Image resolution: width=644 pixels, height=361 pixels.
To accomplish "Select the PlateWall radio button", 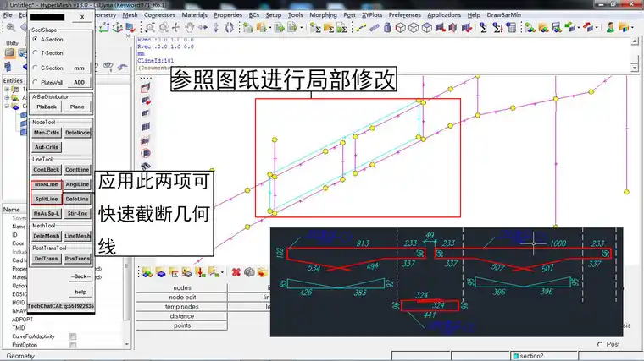I will click(36, 82).
